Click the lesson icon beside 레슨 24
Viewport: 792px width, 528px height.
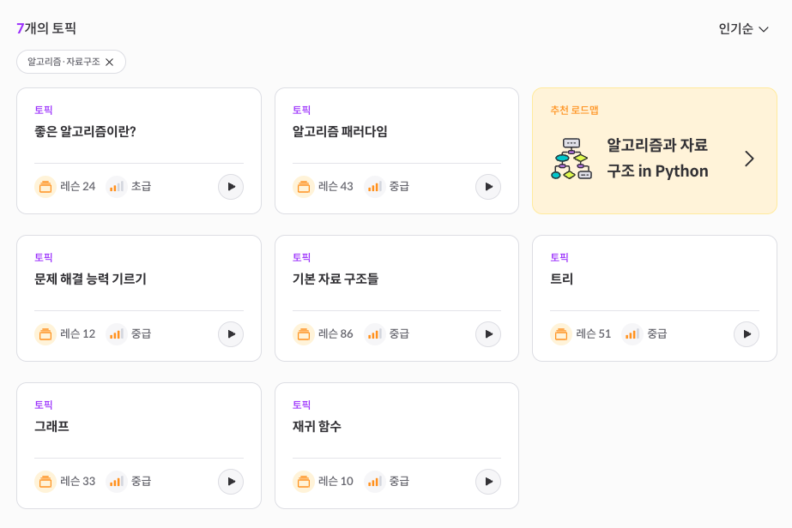(45, 187)
